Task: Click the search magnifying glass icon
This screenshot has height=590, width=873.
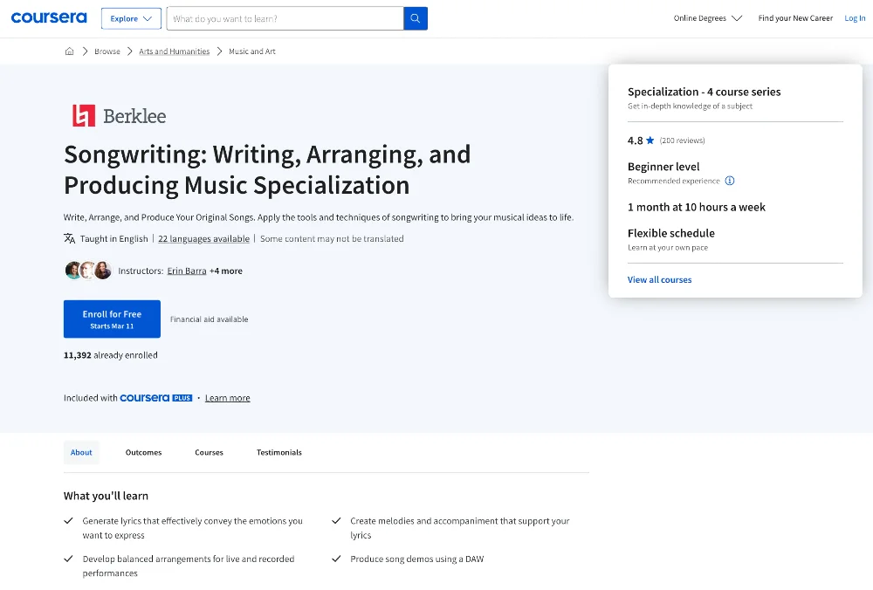Action: (x=415, y=17)
